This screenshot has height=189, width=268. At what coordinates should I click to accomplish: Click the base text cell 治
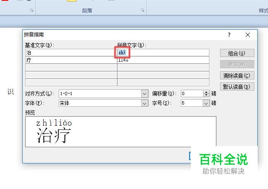[x=71, y=53]
